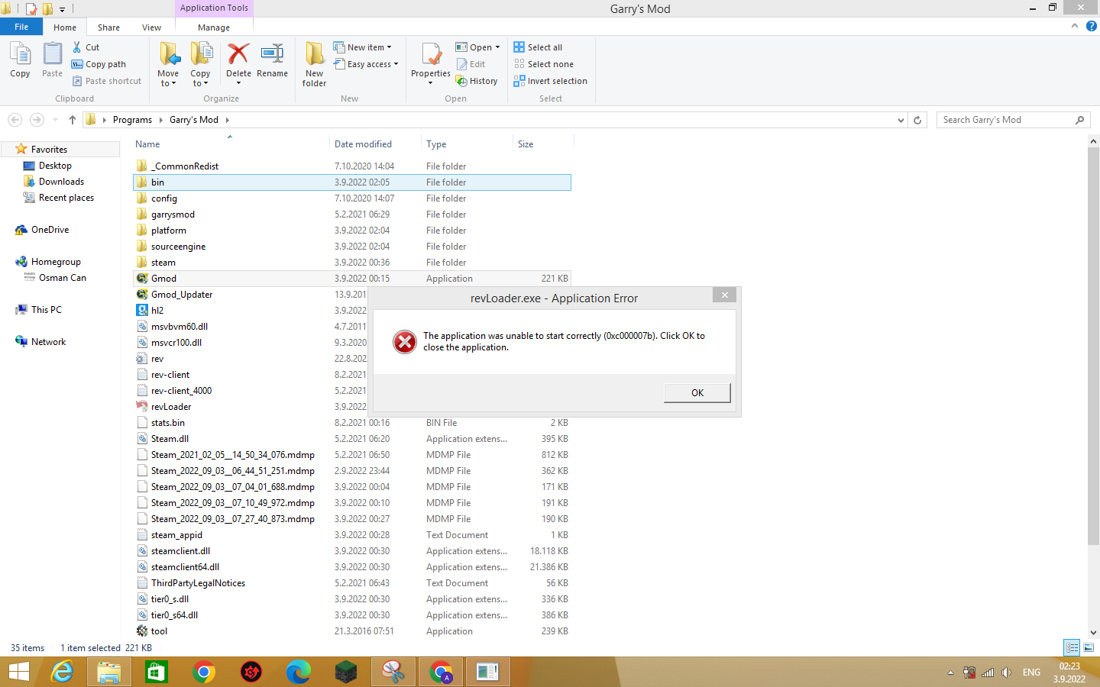The image size is (1100, 687).
Task: Show file History
Action: [477, 81]
